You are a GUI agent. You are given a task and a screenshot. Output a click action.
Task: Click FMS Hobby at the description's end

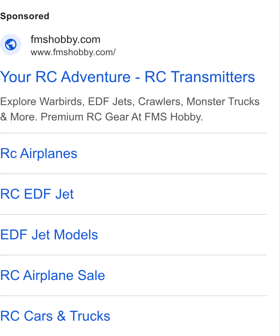tap(174, 117)
